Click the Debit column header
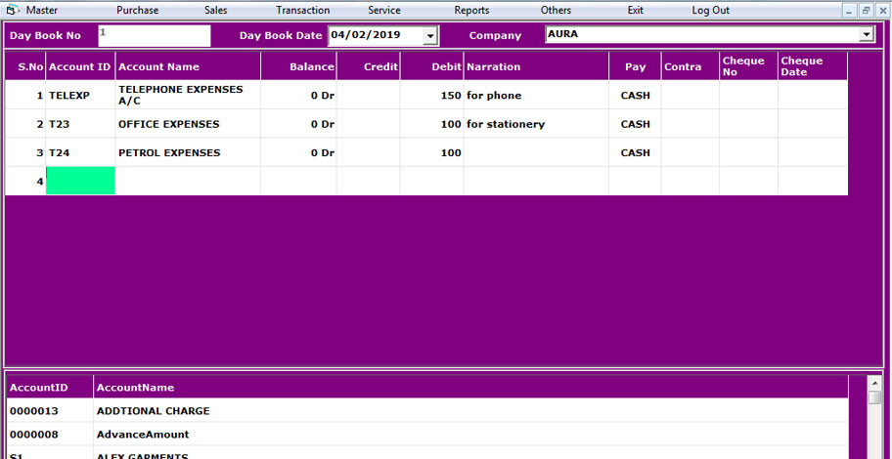The width and height of the screenshot is (892, 459). tap(431, 66)
